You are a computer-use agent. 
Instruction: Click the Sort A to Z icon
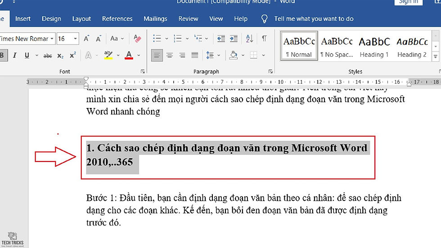pos(249,39)
